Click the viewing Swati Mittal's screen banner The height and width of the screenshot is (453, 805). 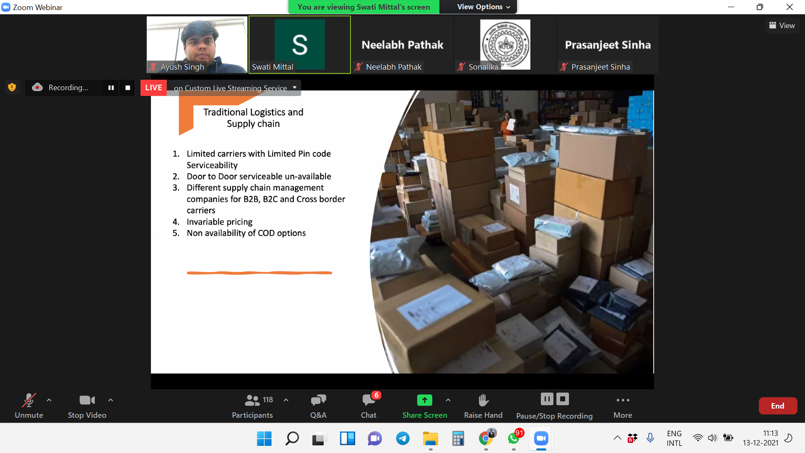click(x=364, y=7)
